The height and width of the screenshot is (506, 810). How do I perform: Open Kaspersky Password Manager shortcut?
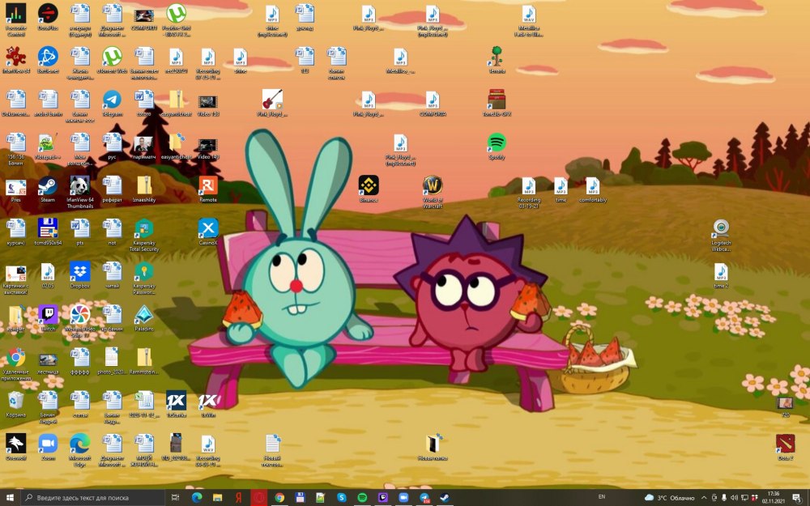(144, 279)
